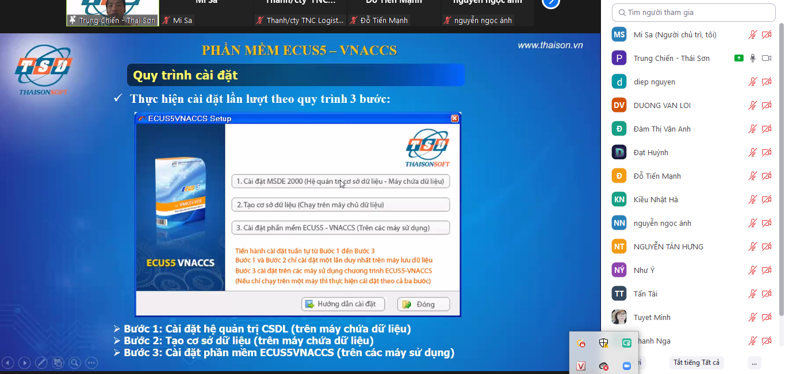Click the muted mic icon beside Kiều Nhật Hà
Image resolution: width=785 pixels, height=374 pixels.
[752, 200]
